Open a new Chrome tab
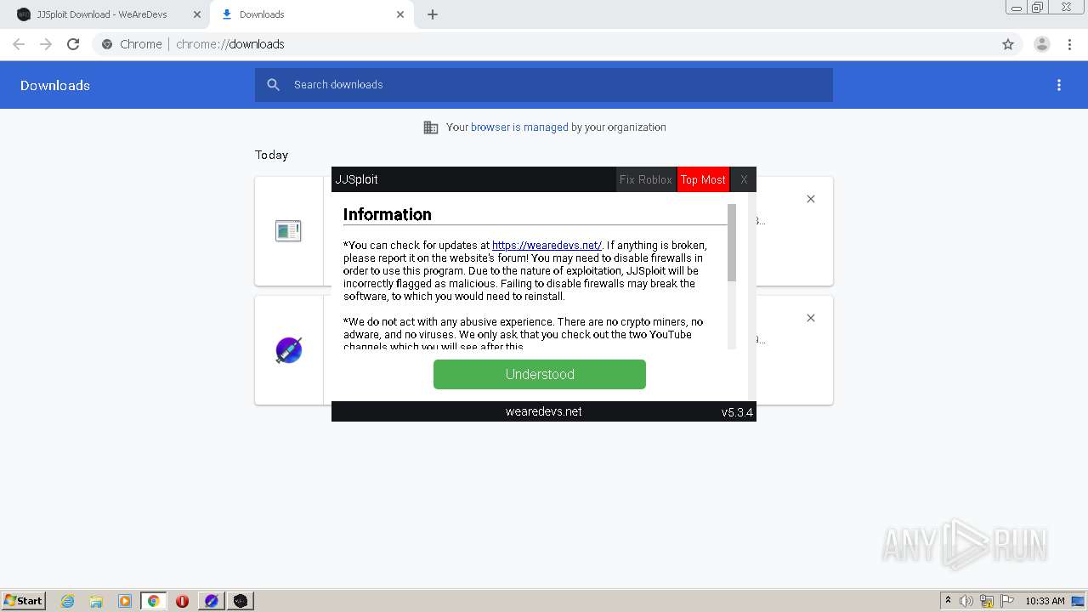1088x612 pixels. coord(433,14)
